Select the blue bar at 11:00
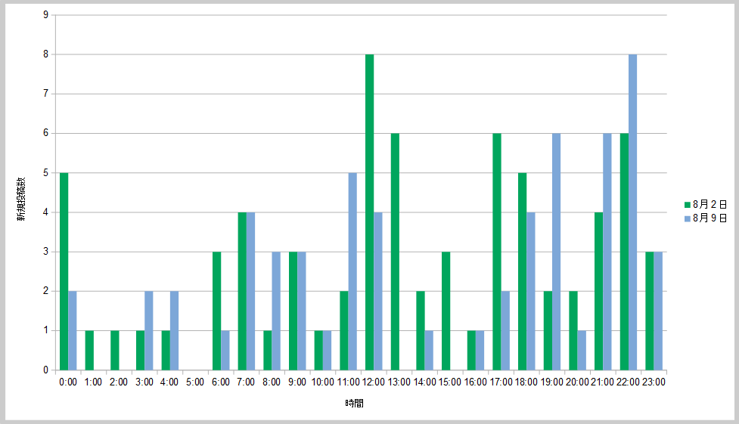The width and height of the screenshot is (739, 424). (352, 271)
